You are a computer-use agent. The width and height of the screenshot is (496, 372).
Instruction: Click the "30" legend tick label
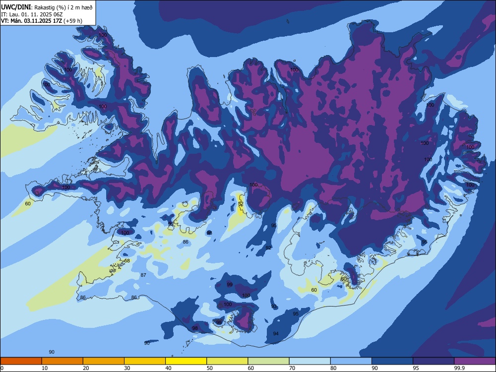pyautogui.click(x=127, y=368)
